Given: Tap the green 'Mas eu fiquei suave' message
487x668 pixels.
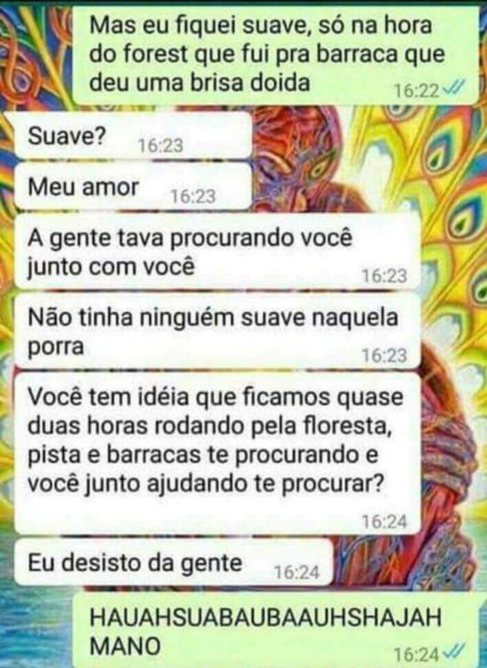Looking at the screenshot, I should coord(276,55).
